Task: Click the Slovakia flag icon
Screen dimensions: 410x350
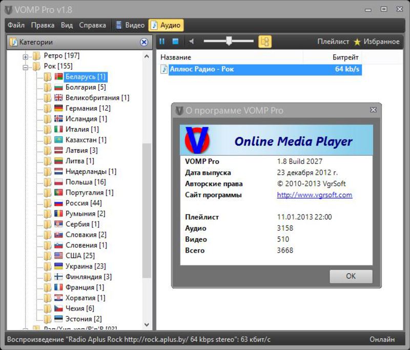Action: tap(58, 235)
